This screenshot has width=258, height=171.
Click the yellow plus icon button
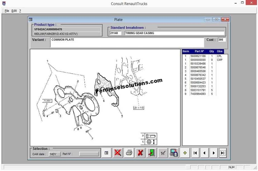[185, 153]
